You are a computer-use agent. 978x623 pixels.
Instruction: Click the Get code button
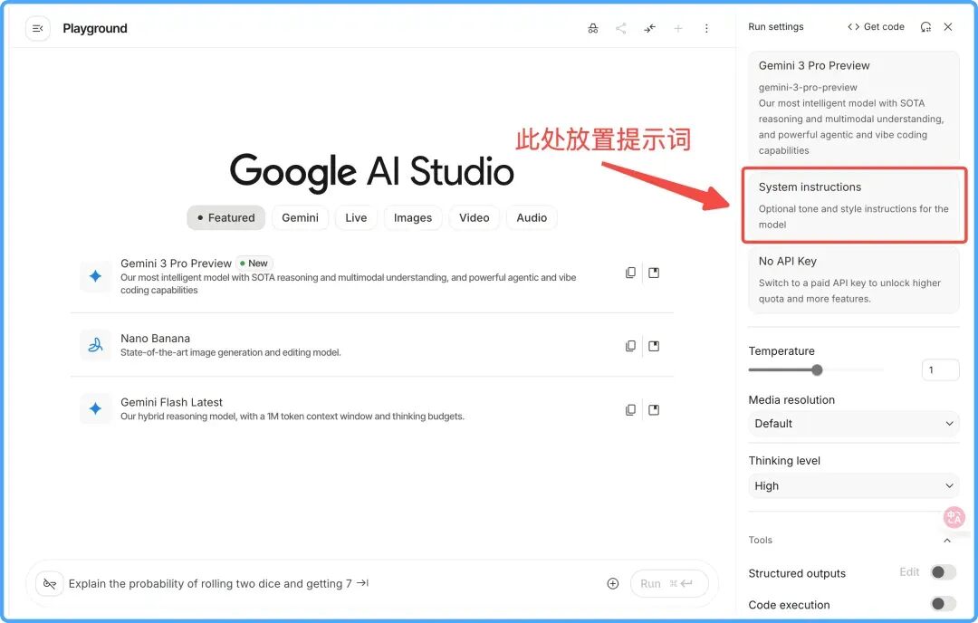coord(876,27)
